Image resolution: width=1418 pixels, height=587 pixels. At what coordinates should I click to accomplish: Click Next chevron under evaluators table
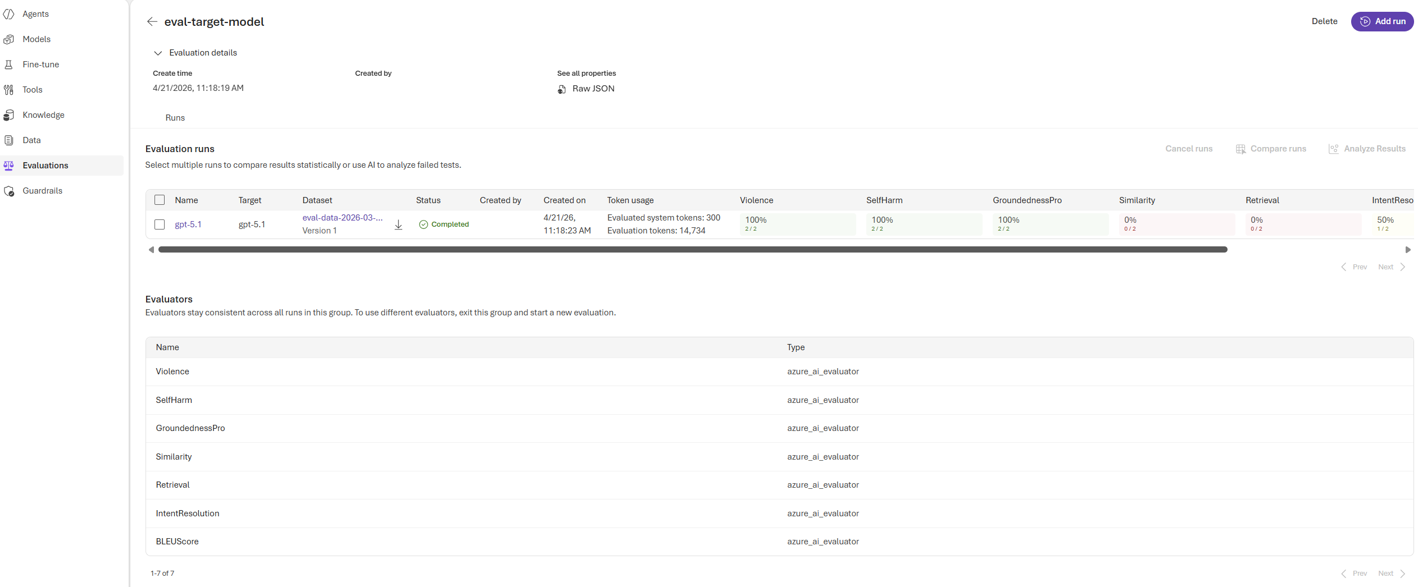click(x=1403, y=574)
